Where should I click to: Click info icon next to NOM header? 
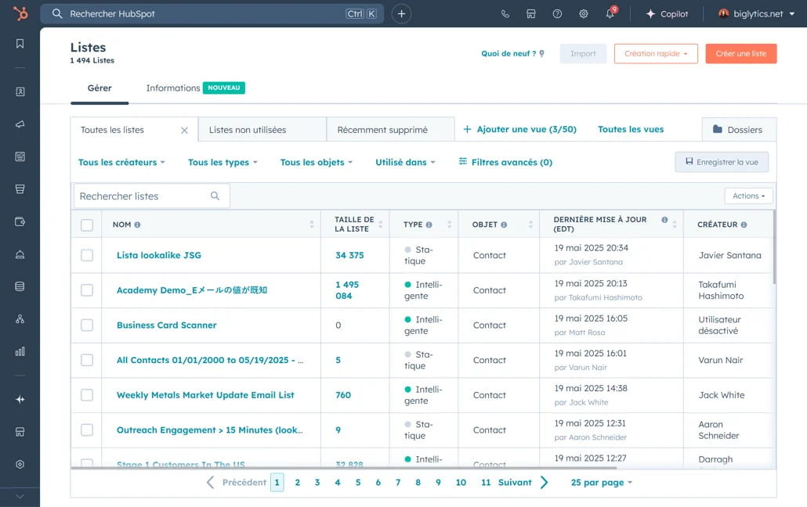click(137, 225)
